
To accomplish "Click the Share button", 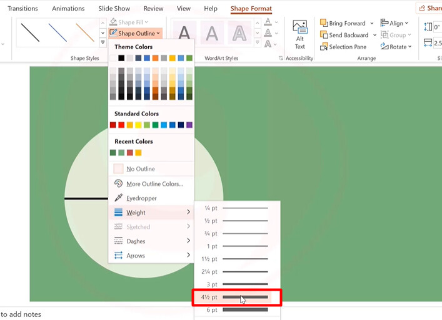I will point(429,8).
